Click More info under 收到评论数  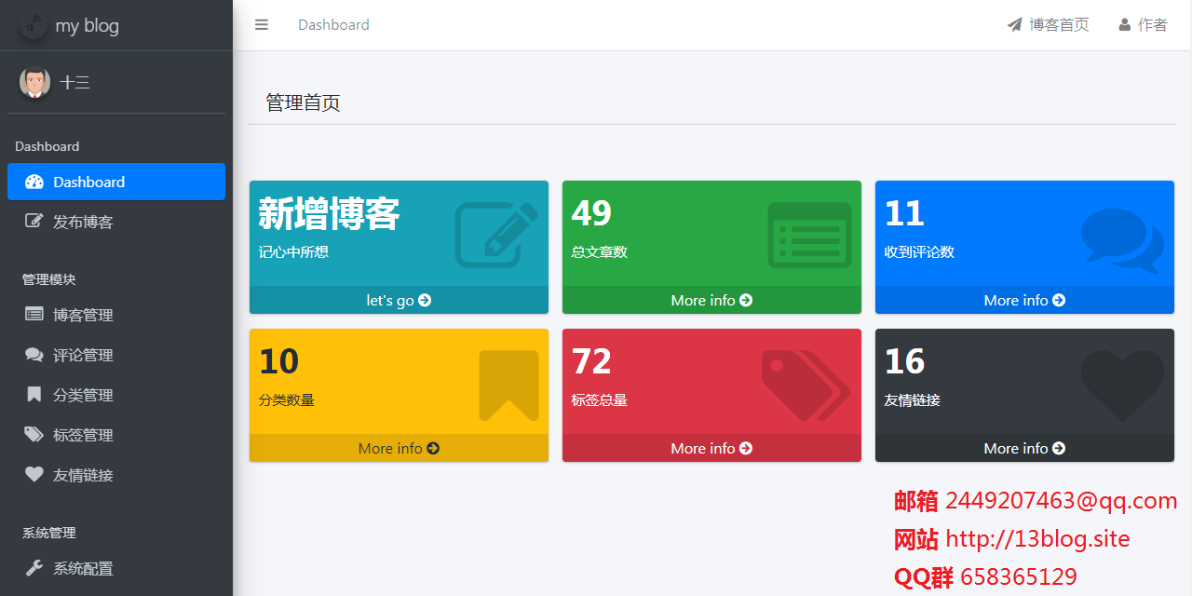1024,300
